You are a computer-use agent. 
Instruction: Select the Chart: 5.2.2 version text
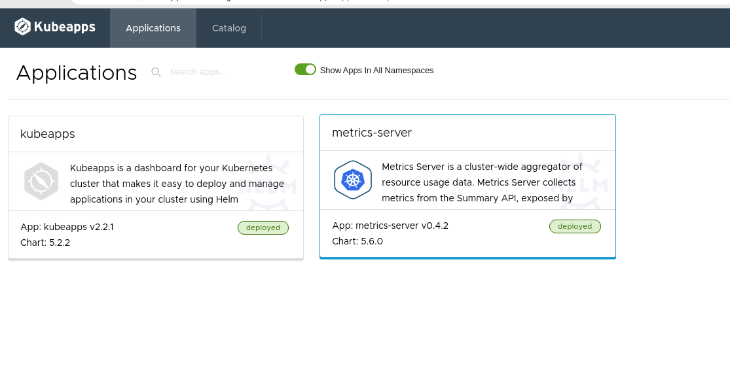[45, 242]
